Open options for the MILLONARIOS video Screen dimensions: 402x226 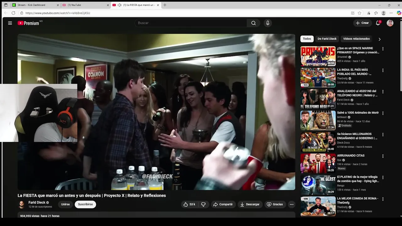click(383, 135)
